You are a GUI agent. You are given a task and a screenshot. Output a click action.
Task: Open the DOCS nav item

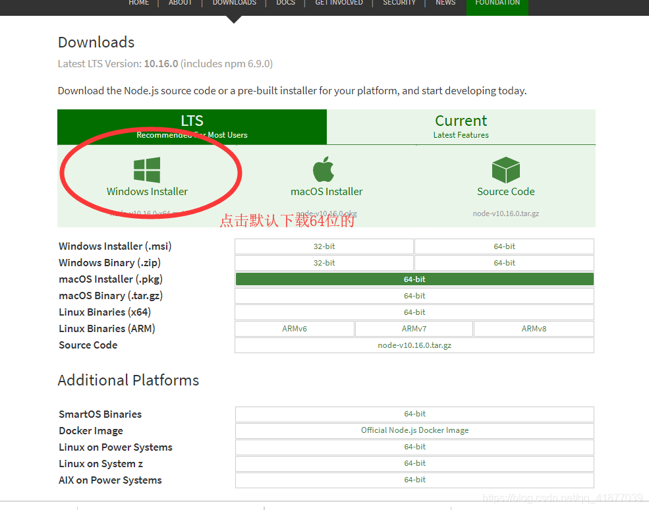click(x=285, y=3)
